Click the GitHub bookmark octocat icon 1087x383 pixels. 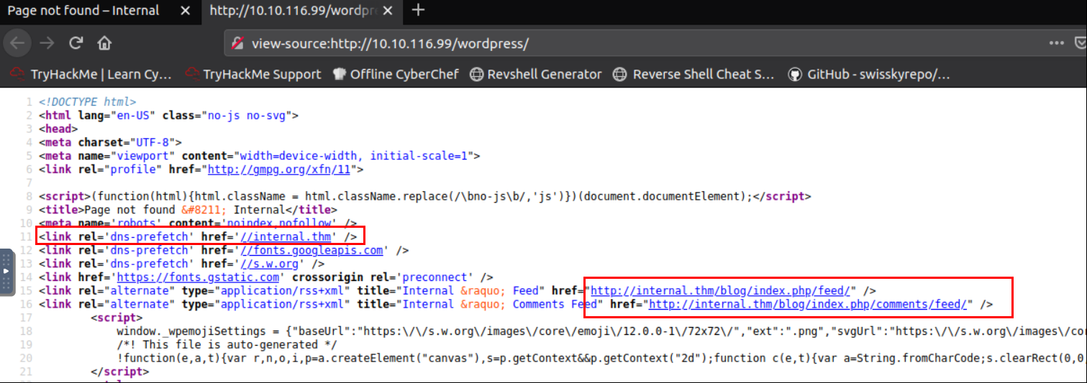click(x=795, y=74)
